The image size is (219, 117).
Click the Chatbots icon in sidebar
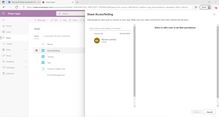(x=4, y=62)
